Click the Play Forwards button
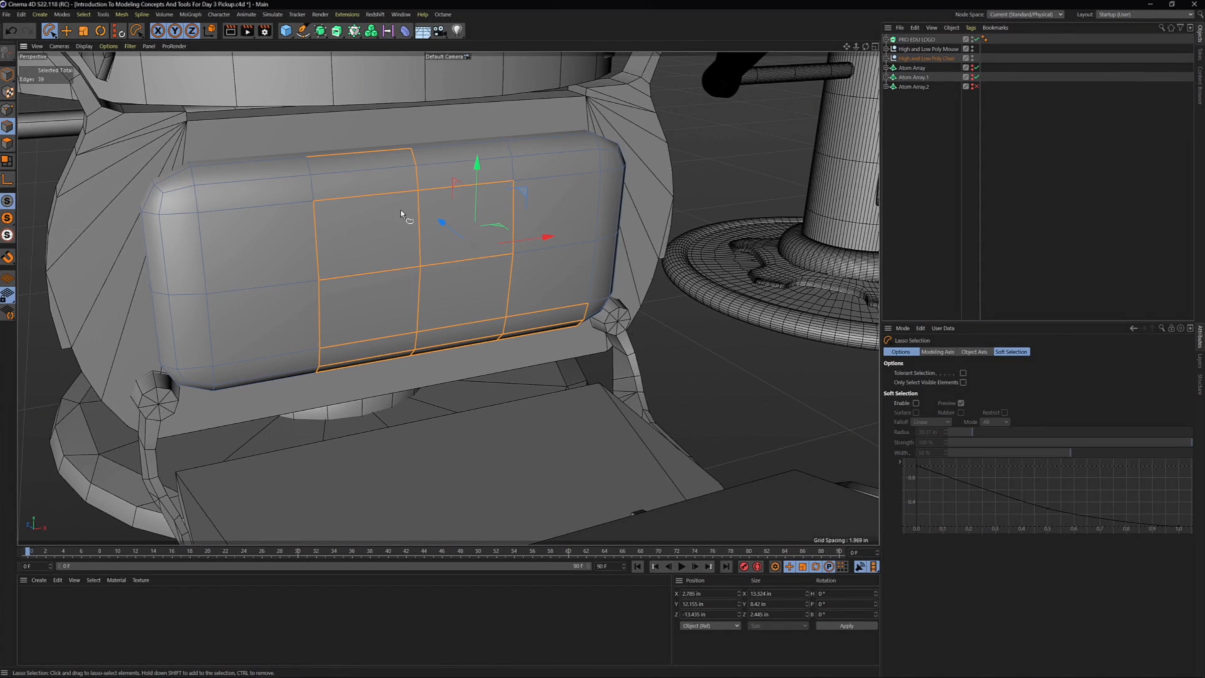The image size is (1205, 678). coord(682,567)
